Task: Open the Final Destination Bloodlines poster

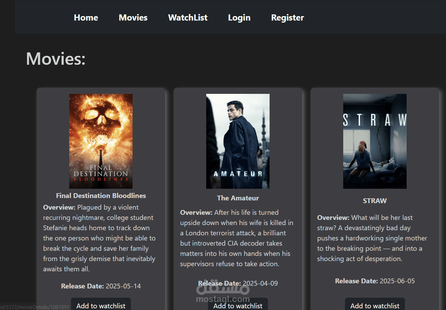Action: (101, 141)
